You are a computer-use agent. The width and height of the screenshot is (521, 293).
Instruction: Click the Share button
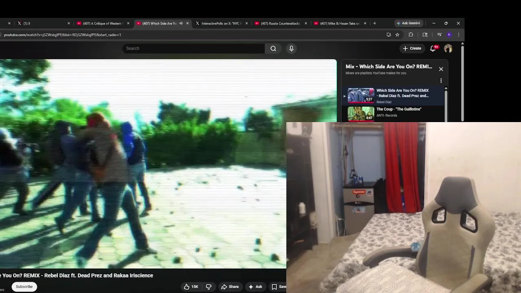click(x=230, y=286)
